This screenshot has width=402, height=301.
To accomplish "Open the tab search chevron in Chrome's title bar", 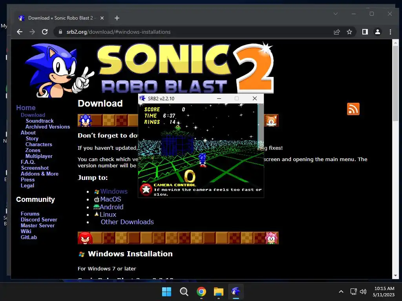I will click(x=336, y=14).
